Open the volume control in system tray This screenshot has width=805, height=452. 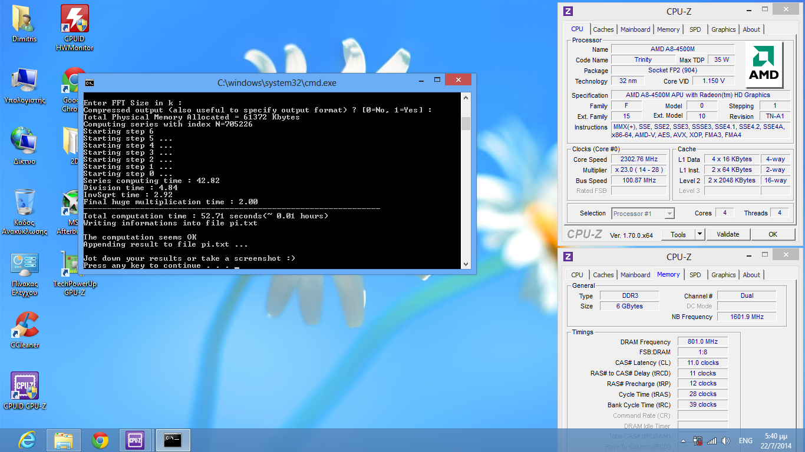725,441
